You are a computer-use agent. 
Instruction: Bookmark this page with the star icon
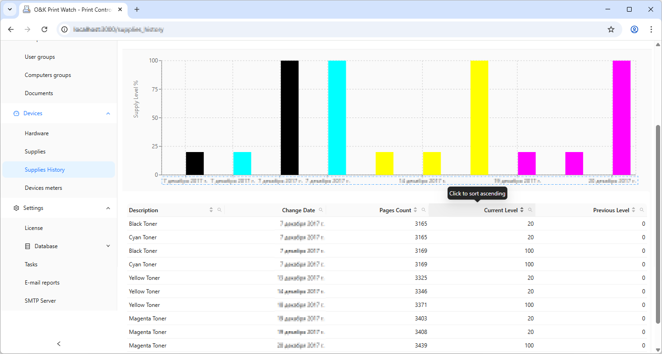pos(611,29)
